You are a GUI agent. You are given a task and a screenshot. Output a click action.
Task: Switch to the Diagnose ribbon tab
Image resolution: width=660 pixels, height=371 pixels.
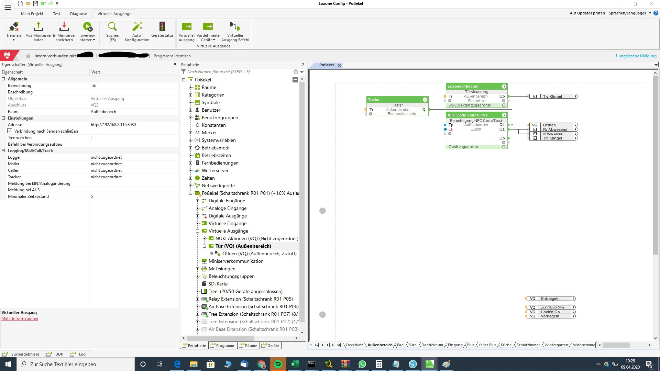click(78, 14)
